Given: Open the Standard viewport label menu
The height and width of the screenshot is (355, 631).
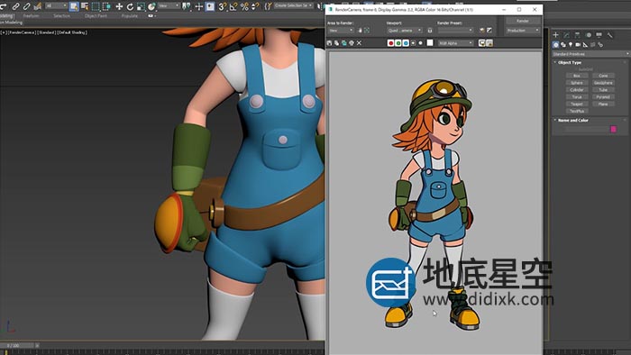Looking at the screenshot, I should [x=47, y=32].
